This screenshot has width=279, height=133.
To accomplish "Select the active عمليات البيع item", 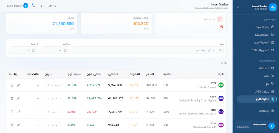I will coord(257,99).
